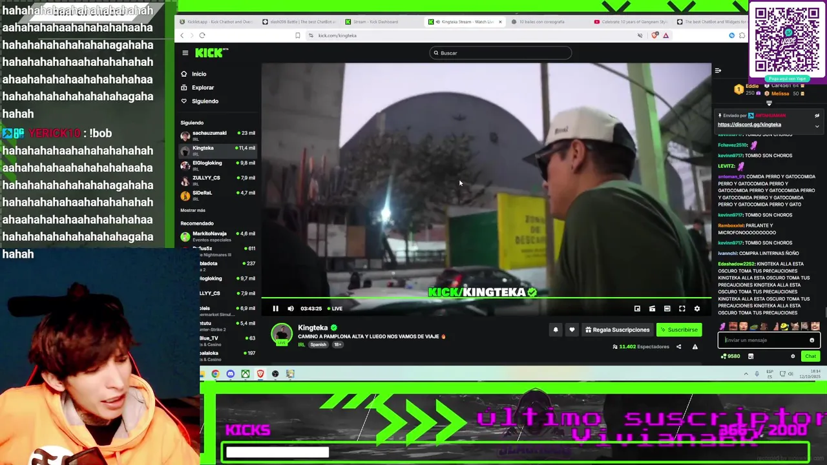
Task: Collapse the chat panel
Action: coord(718,70)
